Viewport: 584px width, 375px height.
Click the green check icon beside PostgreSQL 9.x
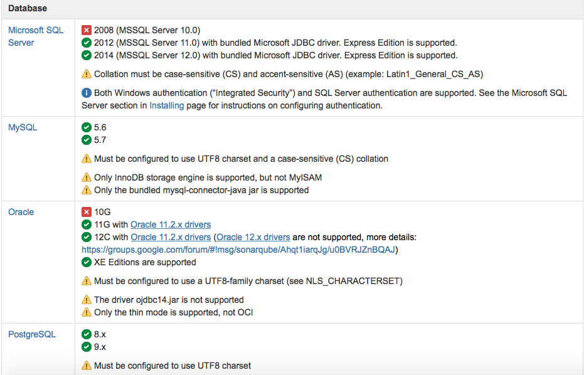pyautogui.click(x=87, y=347)
